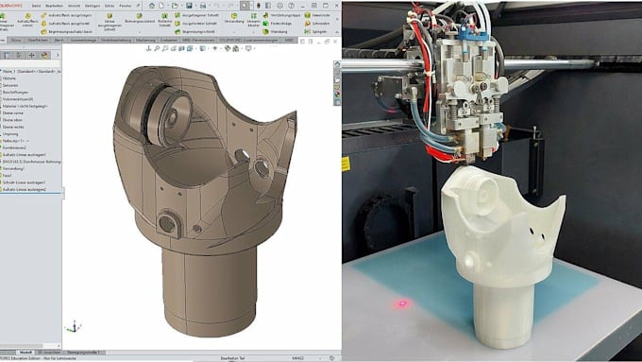The image size is (642, 362).
Task: Select the Lineares Muster tool
Action: pos(253,20)
